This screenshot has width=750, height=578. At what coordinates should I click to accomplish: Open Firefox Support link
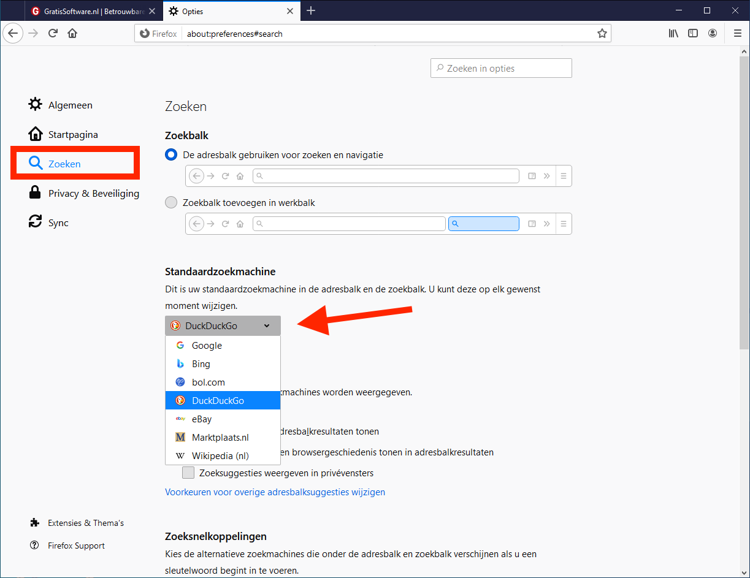point(76,546)
